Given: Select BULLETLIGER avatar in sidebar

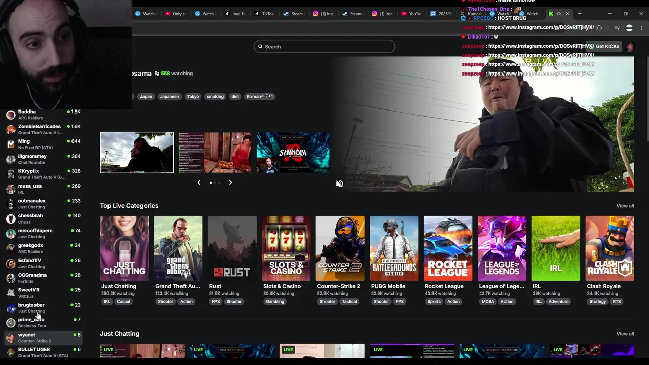Looking at the screenshot, I should [x=11, y=352].
